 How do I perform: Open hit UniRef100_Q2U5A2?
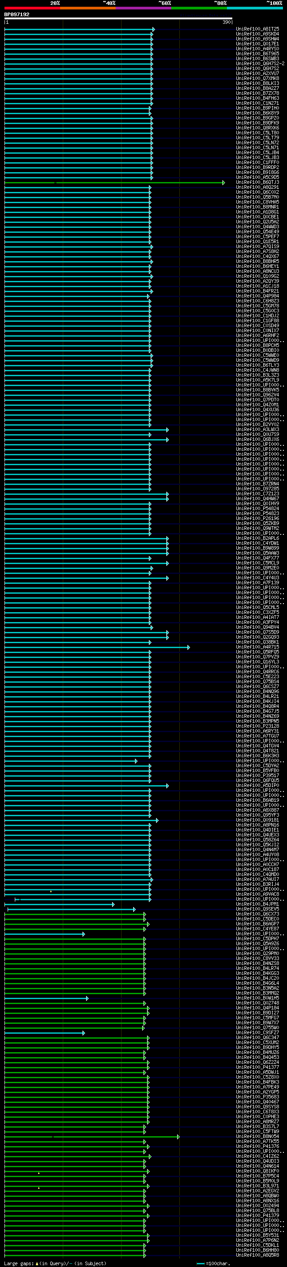click(x=257, y=222)
